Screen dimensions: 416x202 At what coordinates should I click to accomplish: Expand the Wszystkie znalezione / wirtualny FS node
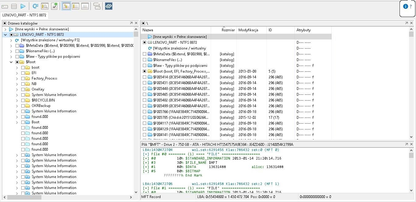[11, 40]
